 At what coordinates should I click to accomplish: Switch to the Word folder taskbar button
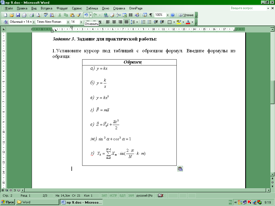37,202
